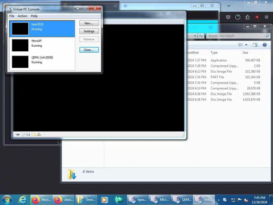Open the Firefox hamburger application menu

[267, 17]
